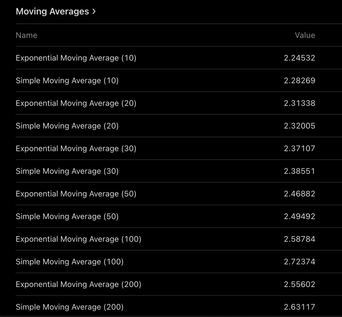The height and width of the screenshot is (317, 342).
Task: Expand the Moving Averages section chevron
Action: point(94,11)
